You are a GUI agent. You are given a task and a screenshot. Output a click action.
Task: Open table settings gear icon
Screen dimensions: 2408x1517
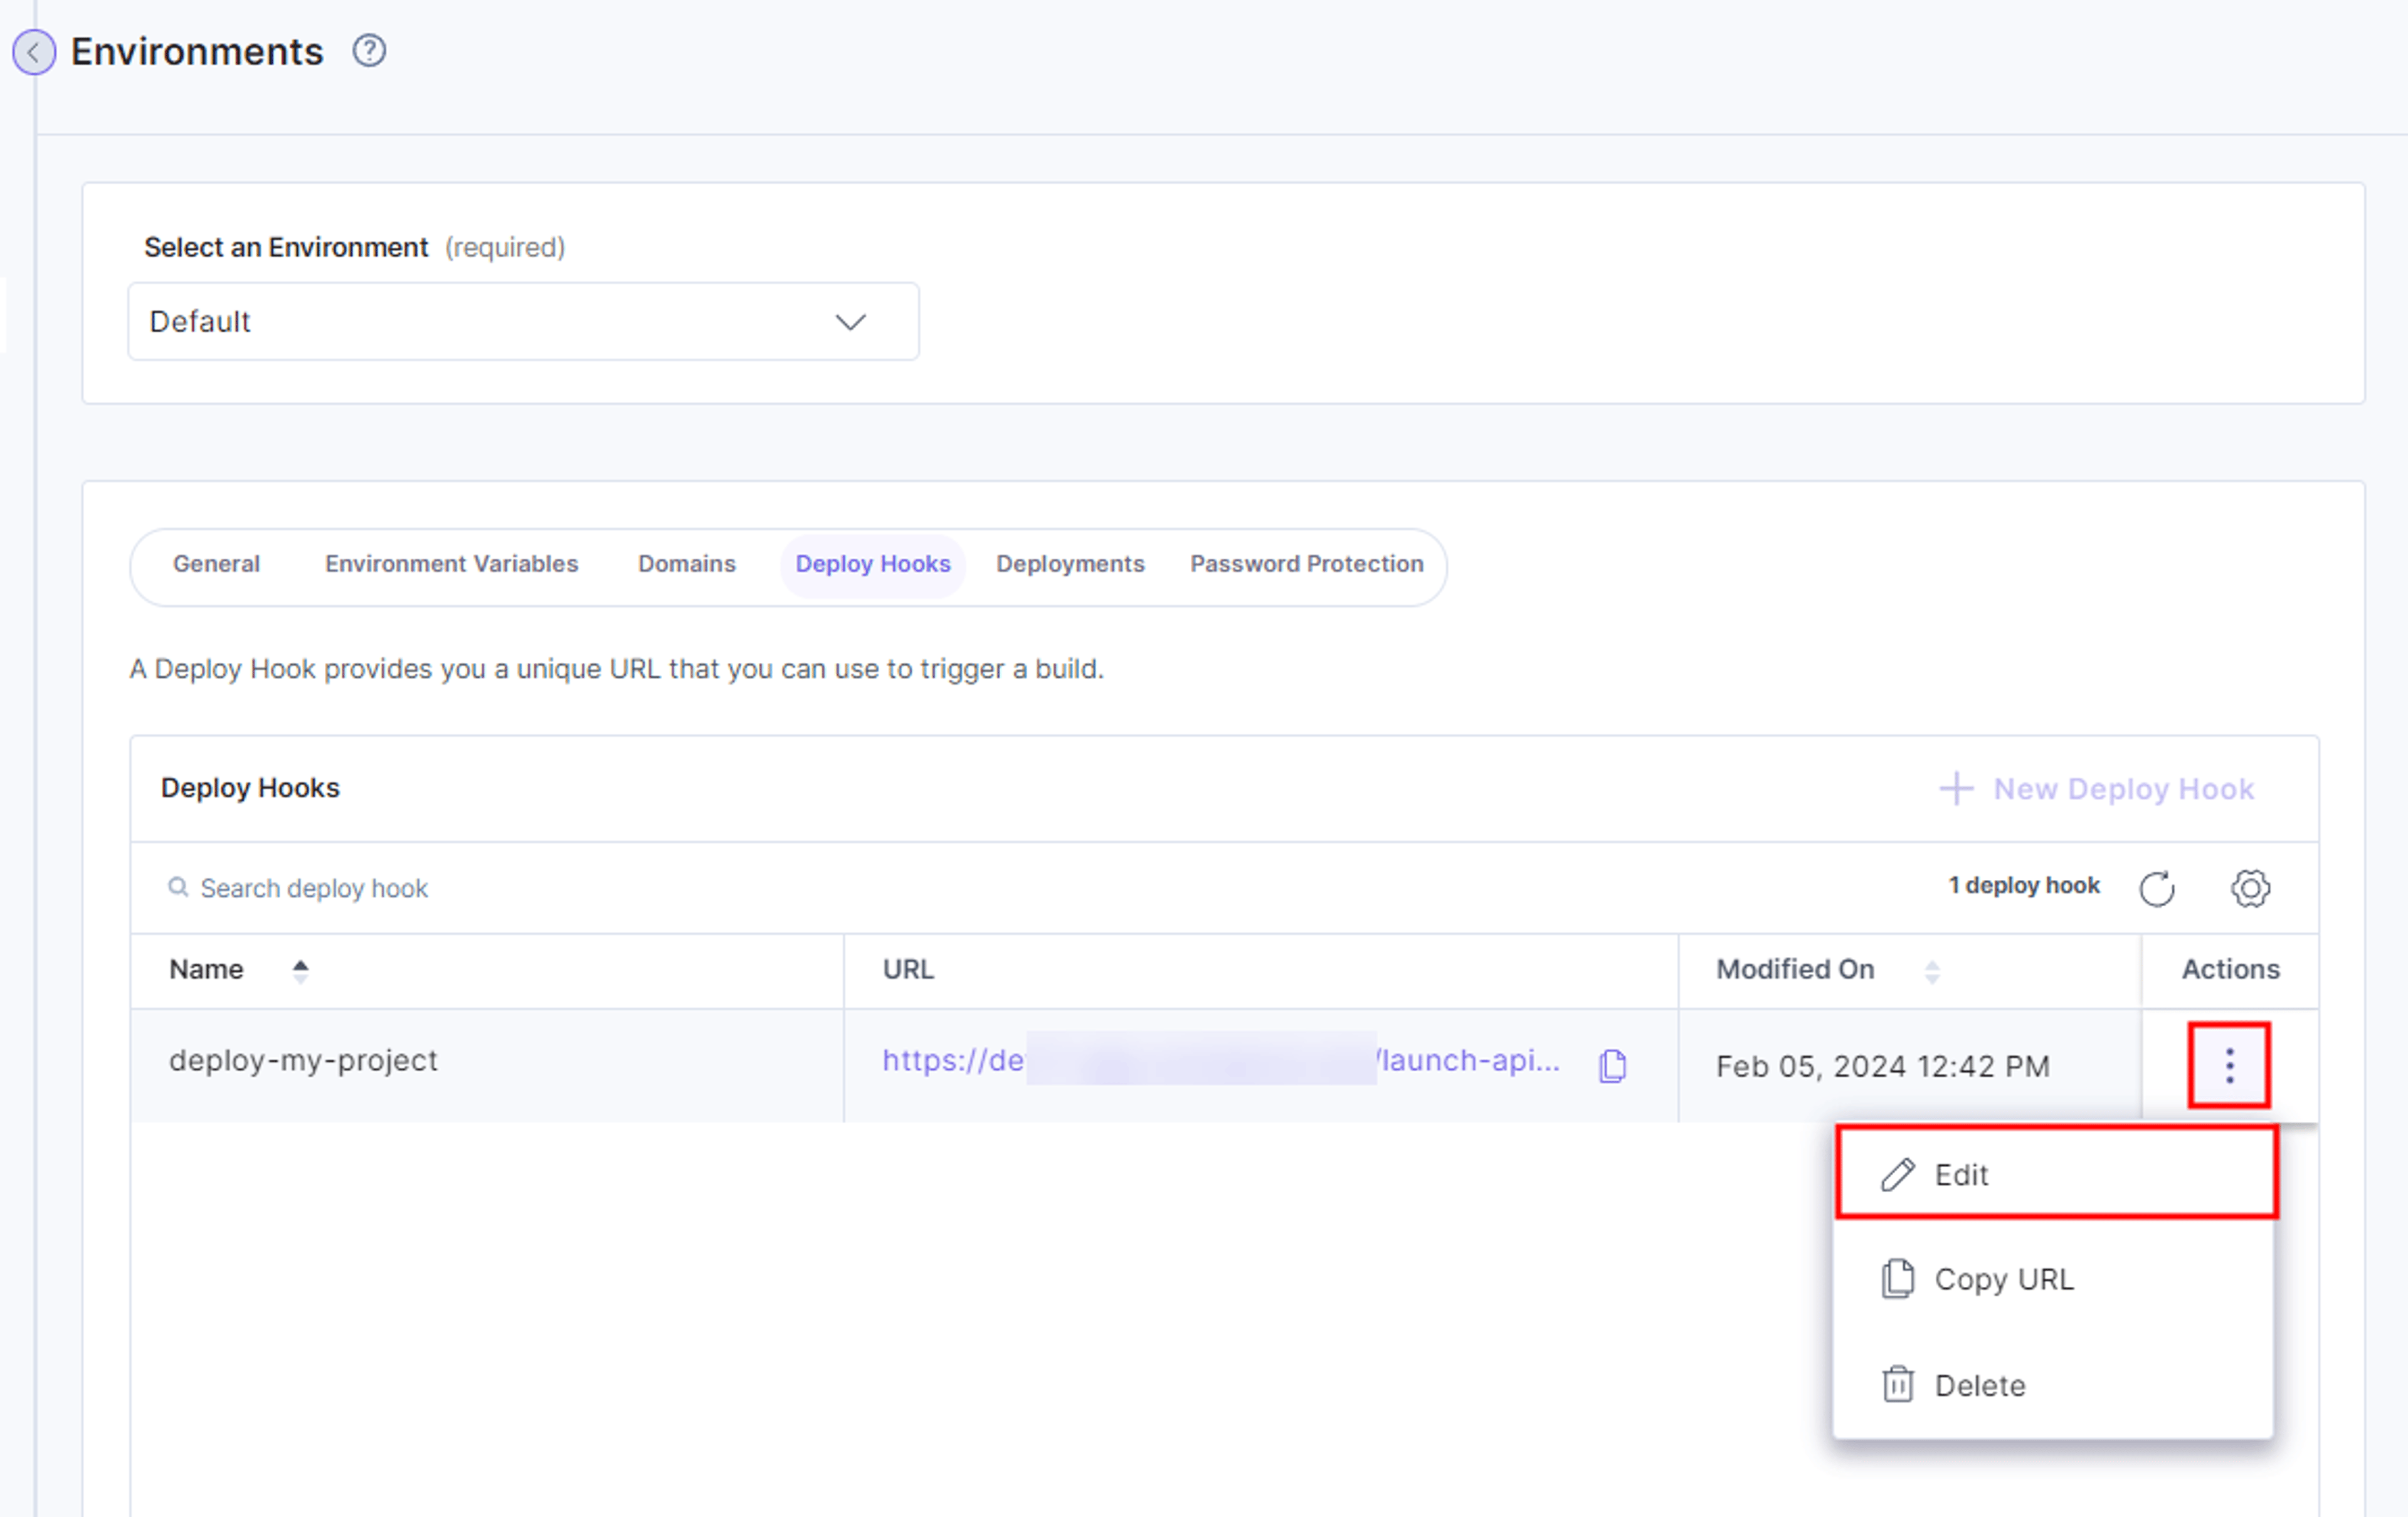(2250, 888)
